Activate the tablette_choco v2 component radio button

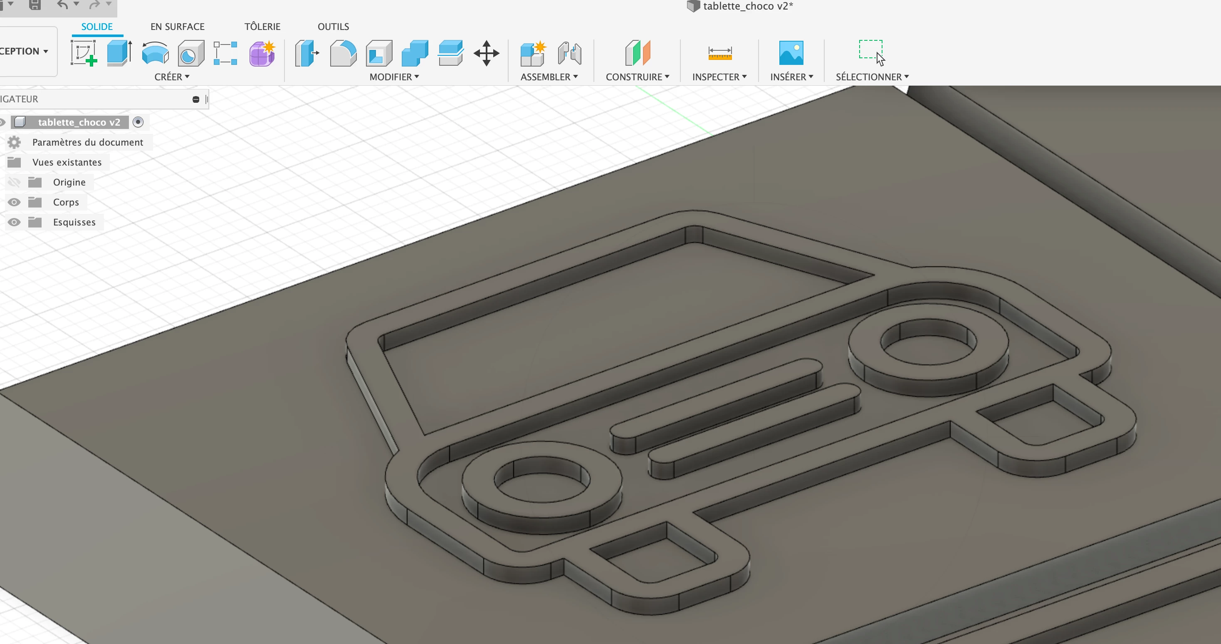[x=138, y=122]
